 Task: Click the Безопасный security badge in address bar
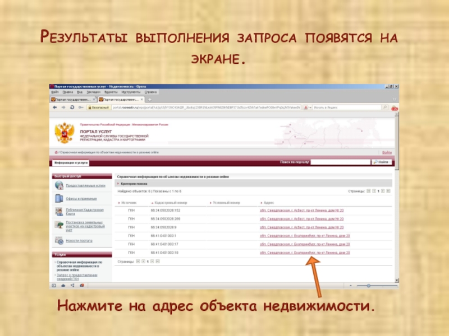(x=98, y=108)
